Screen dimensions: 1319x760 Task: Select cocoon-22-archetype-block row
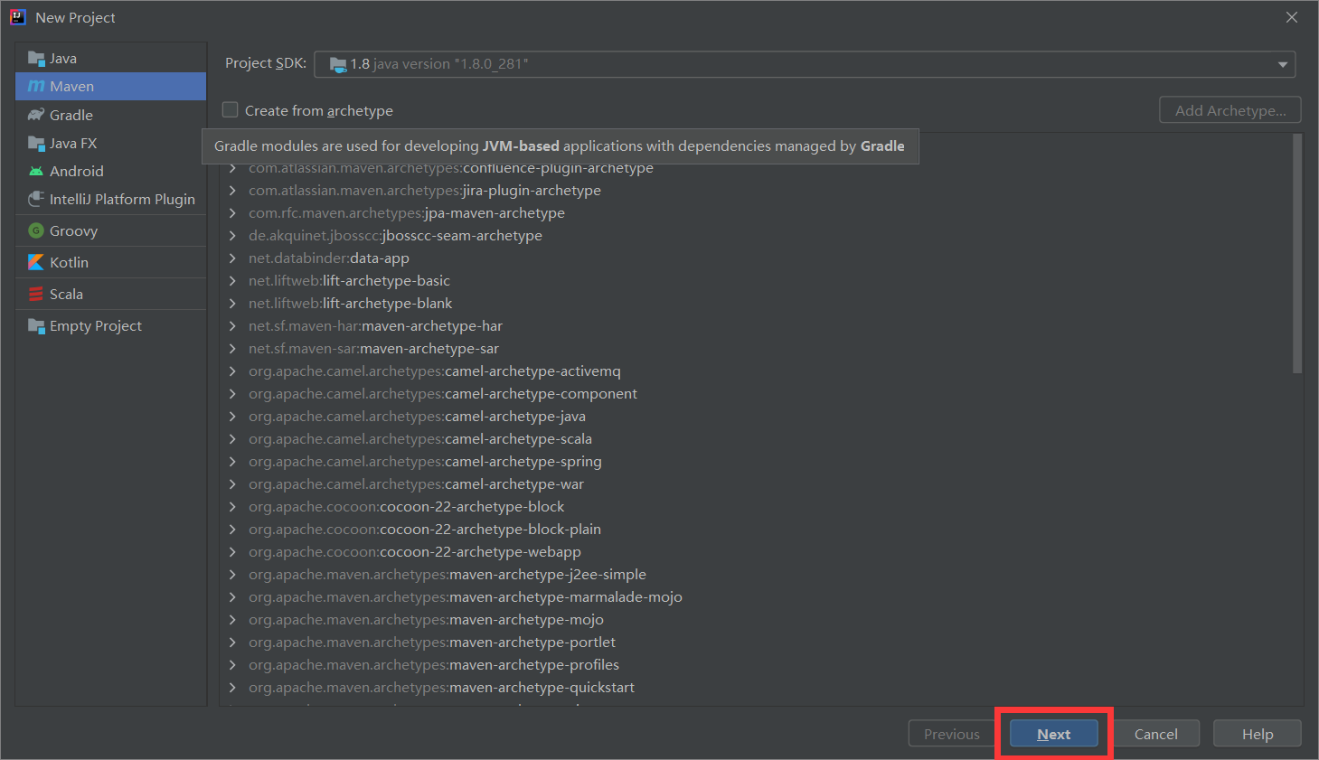pos(756,507)
